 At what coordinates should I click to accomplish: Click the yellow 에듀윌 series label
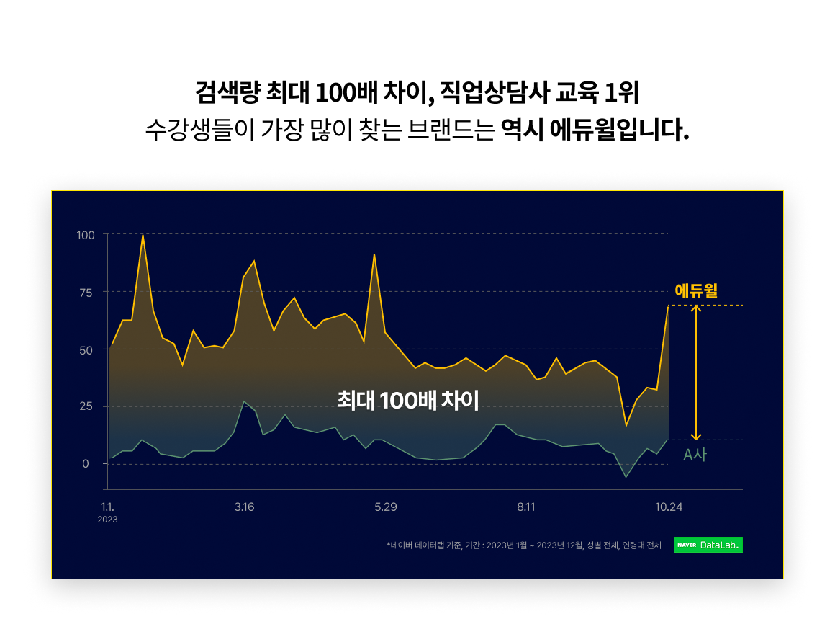[x=696, y=290]
